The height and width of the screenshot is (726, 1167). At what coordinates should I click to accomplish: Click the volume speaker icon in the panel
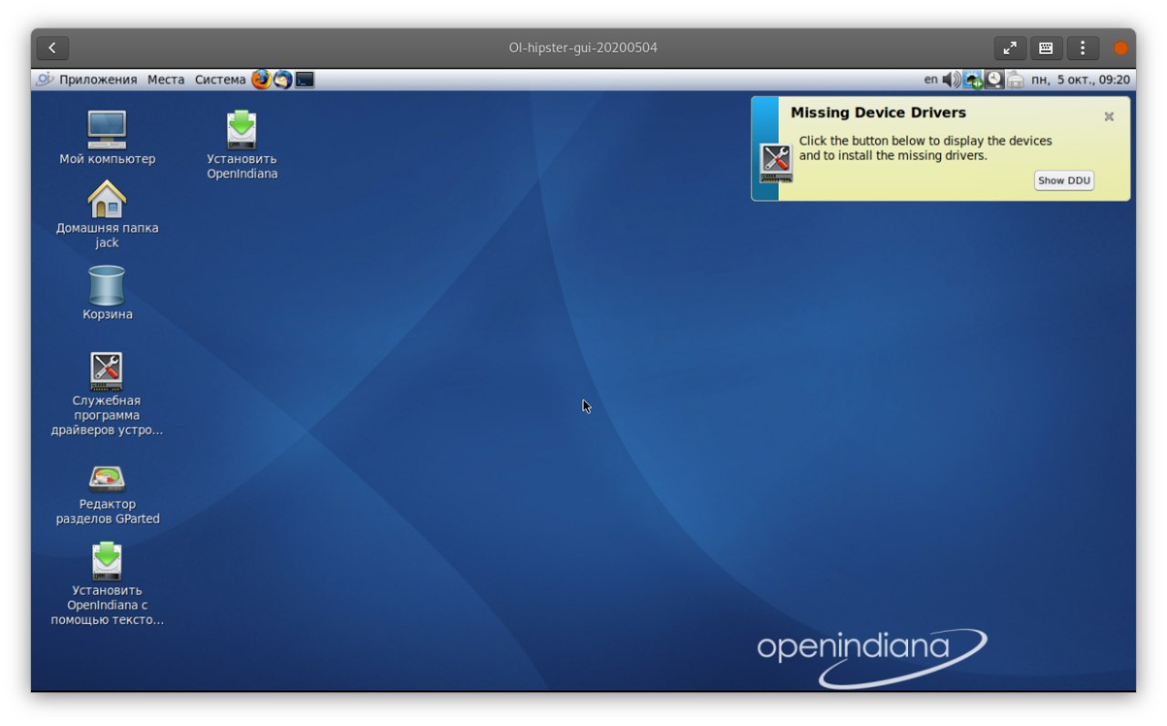tap(951, 79)
